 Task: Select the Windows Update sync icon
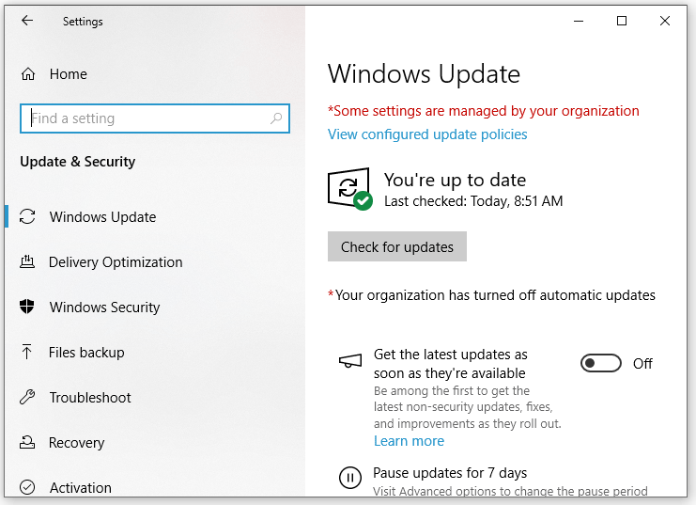tap(27, 216)
